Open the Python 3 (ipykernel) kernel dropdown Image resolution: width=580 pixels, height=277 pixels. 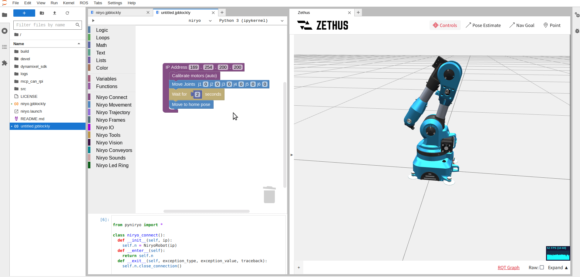[251, 21]
